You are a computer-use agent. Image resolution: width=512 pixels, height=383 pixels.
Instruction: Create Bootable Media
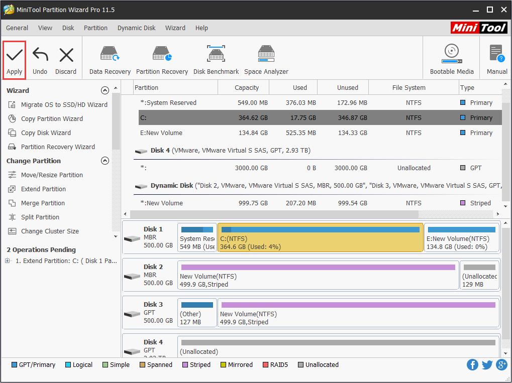452,60
